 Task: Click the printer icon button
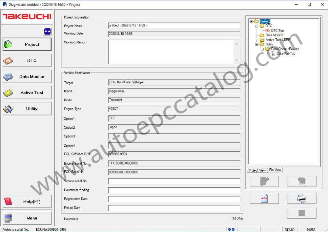(302, 198)
